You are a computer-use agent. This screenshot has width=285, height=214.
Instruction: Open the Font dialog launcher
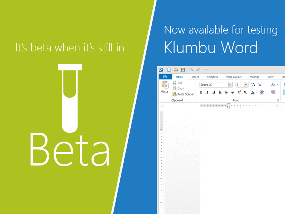tap(278, 101)
